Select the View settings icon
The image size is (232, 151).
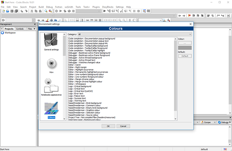pyautogui.click(x=51, y=64)
